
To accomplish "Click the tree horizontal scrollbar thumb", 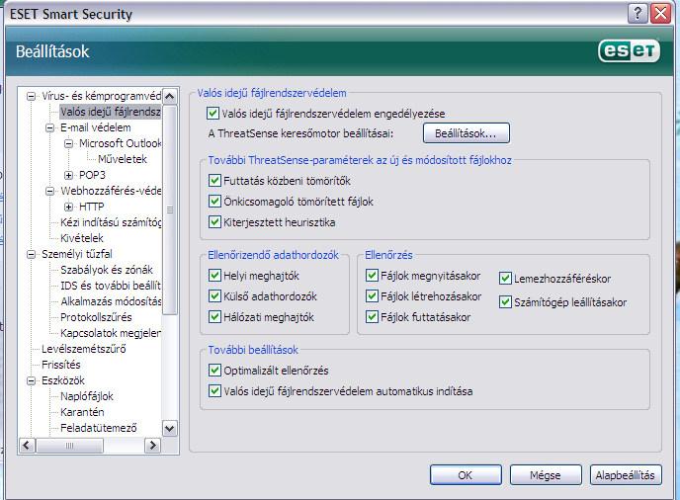I will coord(69,446).
